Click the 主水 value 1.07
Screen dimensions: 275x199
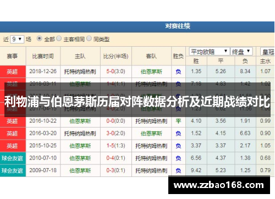coord(265,71)
